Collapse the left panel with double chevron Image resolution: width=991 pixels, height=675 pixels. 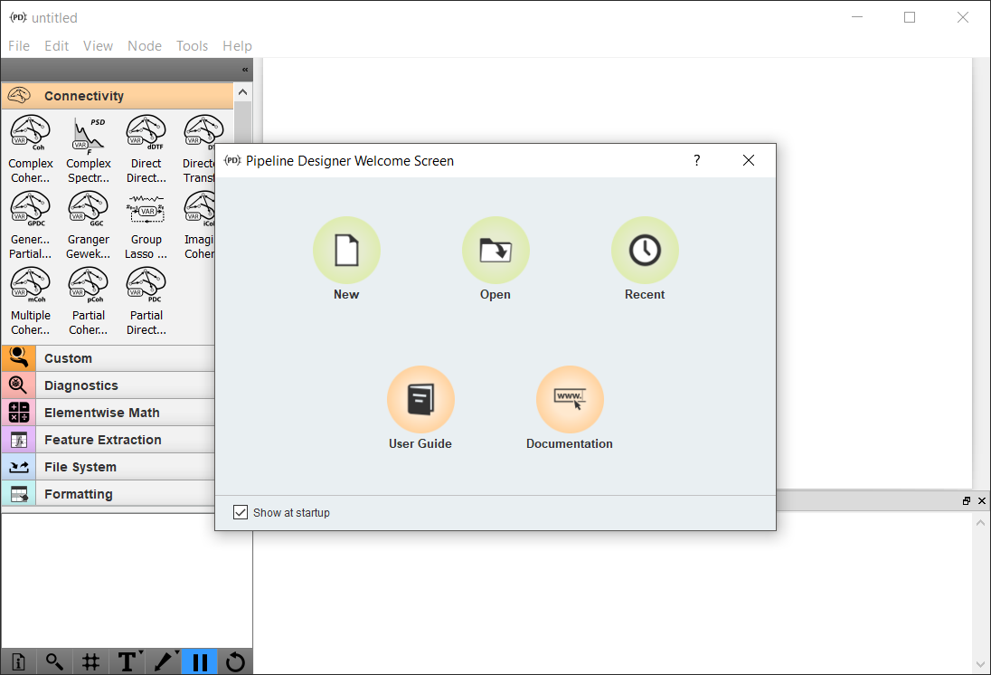tap(245, 70)
